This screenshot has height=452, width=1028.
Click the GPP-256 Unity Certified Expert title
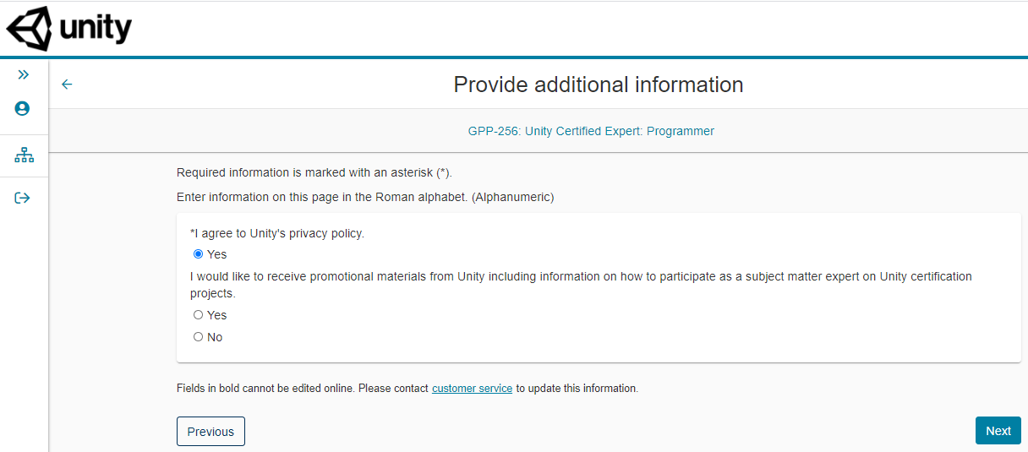coord(591,131)
